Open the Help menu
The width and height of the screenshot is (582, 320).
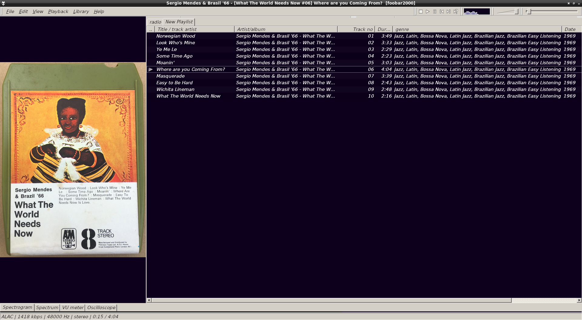point(99,12)
